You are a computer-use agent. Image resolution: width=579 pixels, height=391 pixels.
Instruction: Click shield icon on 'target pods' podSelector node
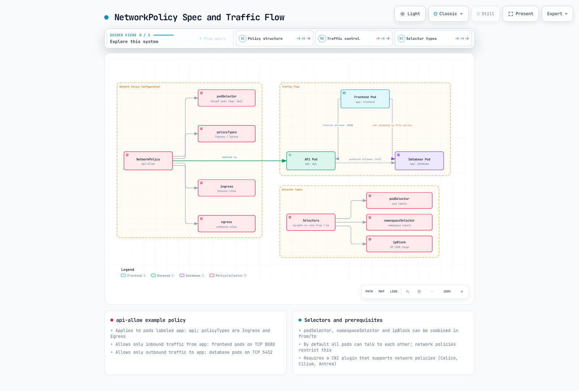click(x=202, y=93)
